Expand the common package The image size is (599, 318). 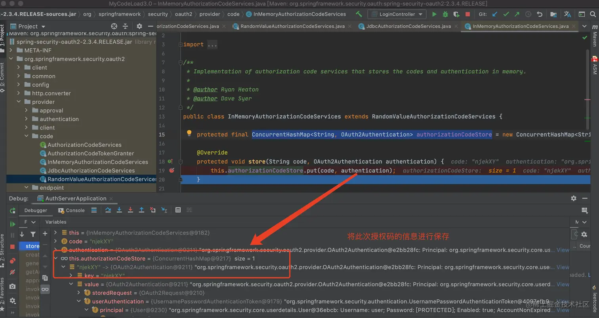(18, 76)
